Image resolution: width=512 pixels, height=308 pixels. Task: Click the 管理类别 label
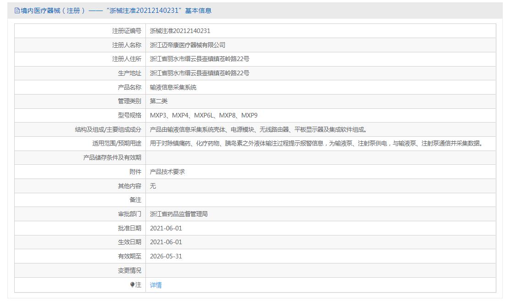tap(130, 101)
